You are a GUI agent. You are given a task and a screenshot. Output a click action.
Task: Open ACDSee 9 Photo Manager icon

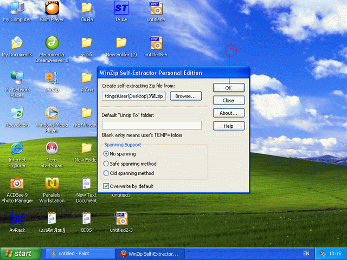(x=17, y=190)
